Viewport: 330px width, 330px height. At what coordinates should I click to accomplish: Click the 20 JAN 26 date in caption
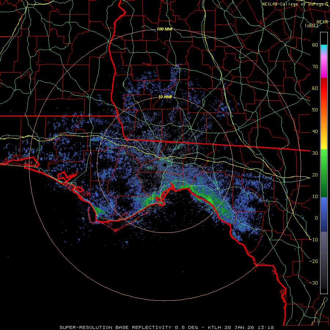click(240, 327)
